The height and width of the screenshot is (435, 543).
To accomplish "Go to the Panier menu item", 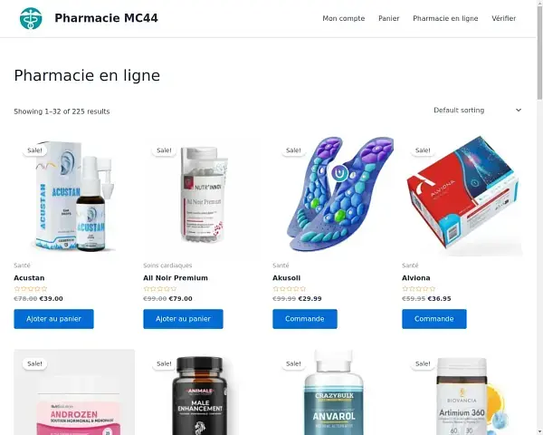I will (388, 18).
